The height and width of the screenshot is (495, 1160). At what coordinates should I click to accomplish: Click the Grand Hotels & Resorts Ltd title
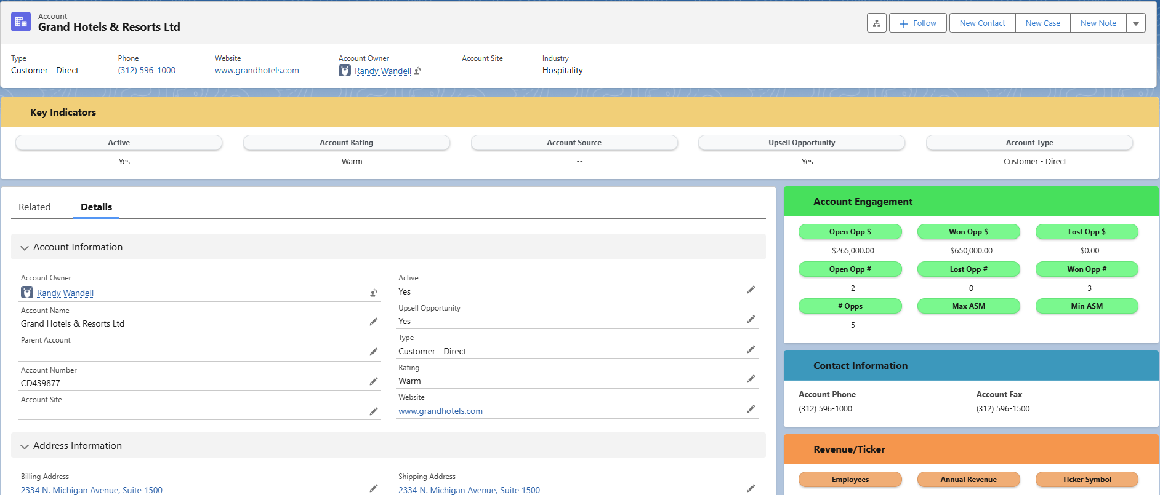pos(109,27)
